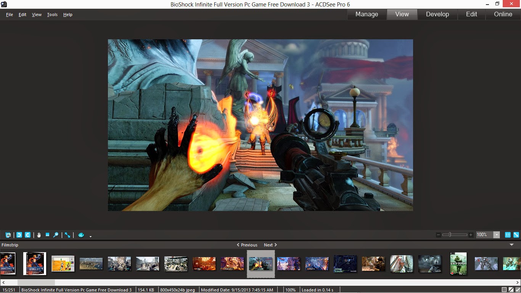Go to the Previous image
This screenshot has width=521, height=293.
click(x=247, y=245)
